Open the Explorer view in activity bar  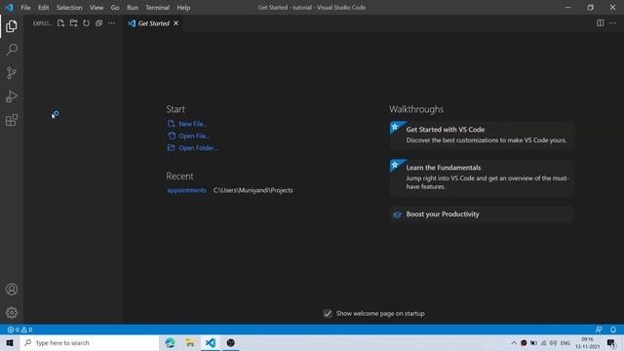click(x=12, y=26)
